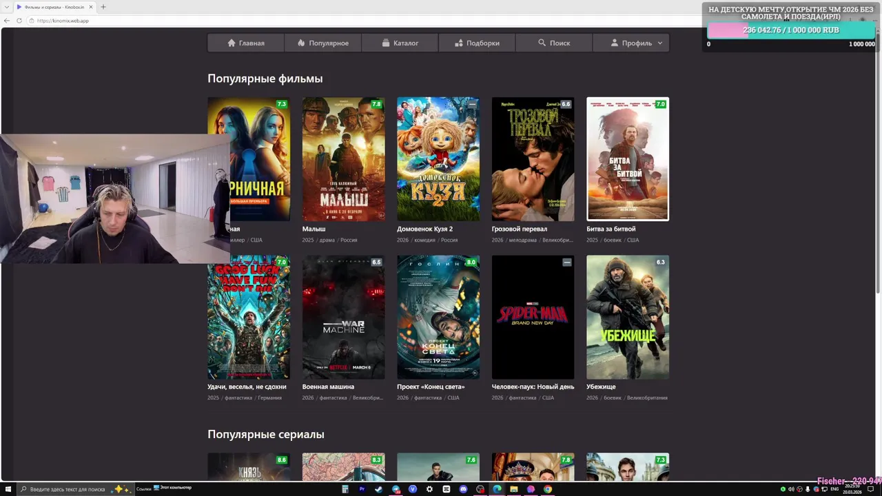Open the taskbar clock and date
The image size is (882, 496).
click(853, 489)
